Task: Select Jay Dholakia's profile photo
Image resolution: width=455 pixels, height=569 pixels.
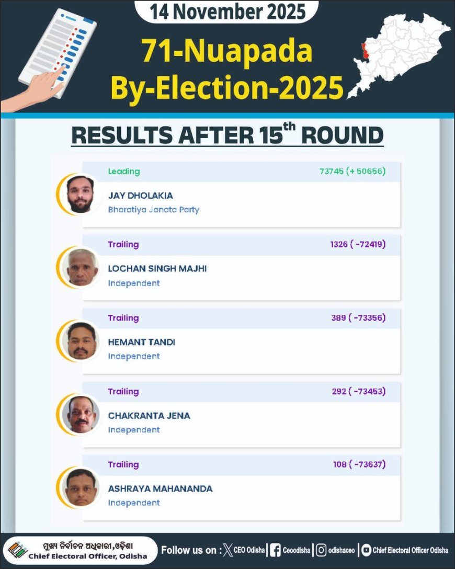Action: click(x=80, y=195)
